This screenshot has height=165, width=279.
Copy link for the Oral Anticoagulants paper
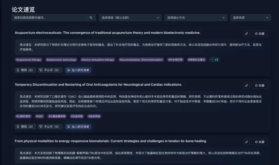246,85
